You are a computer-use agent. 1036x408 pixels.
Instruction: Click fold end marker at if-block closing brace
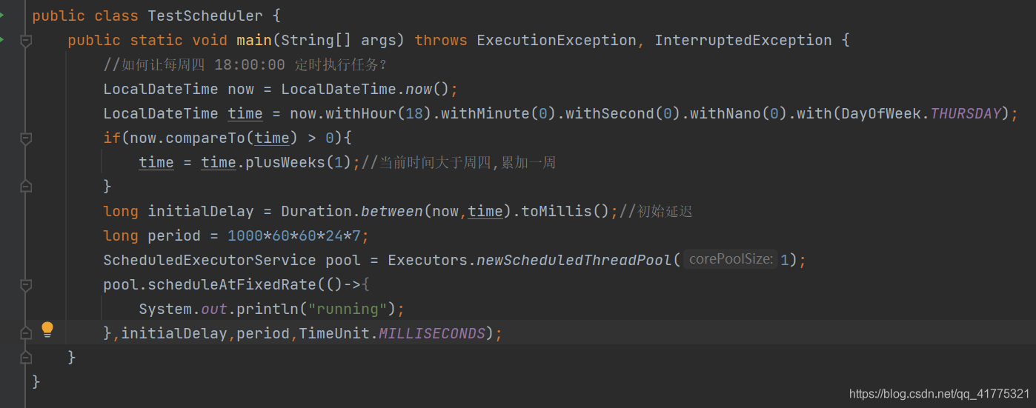pyautogui.click(x=26, y=187)
